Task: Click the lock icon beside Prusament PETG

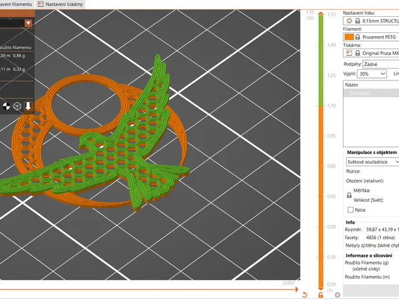Action: point(357,37)
